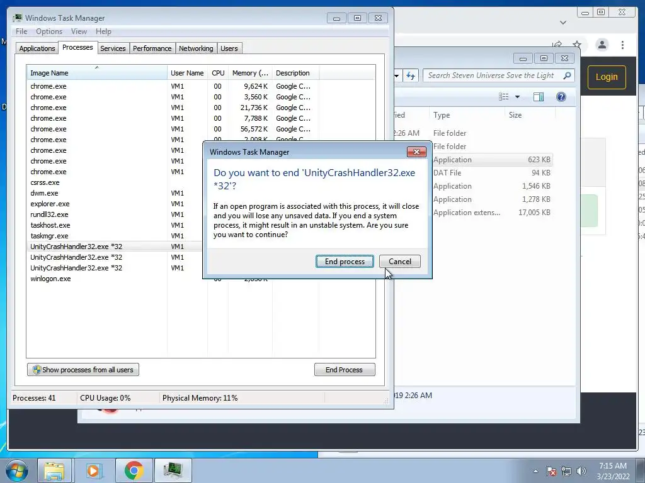Sort Explorer files by Type column

[467, 115]
